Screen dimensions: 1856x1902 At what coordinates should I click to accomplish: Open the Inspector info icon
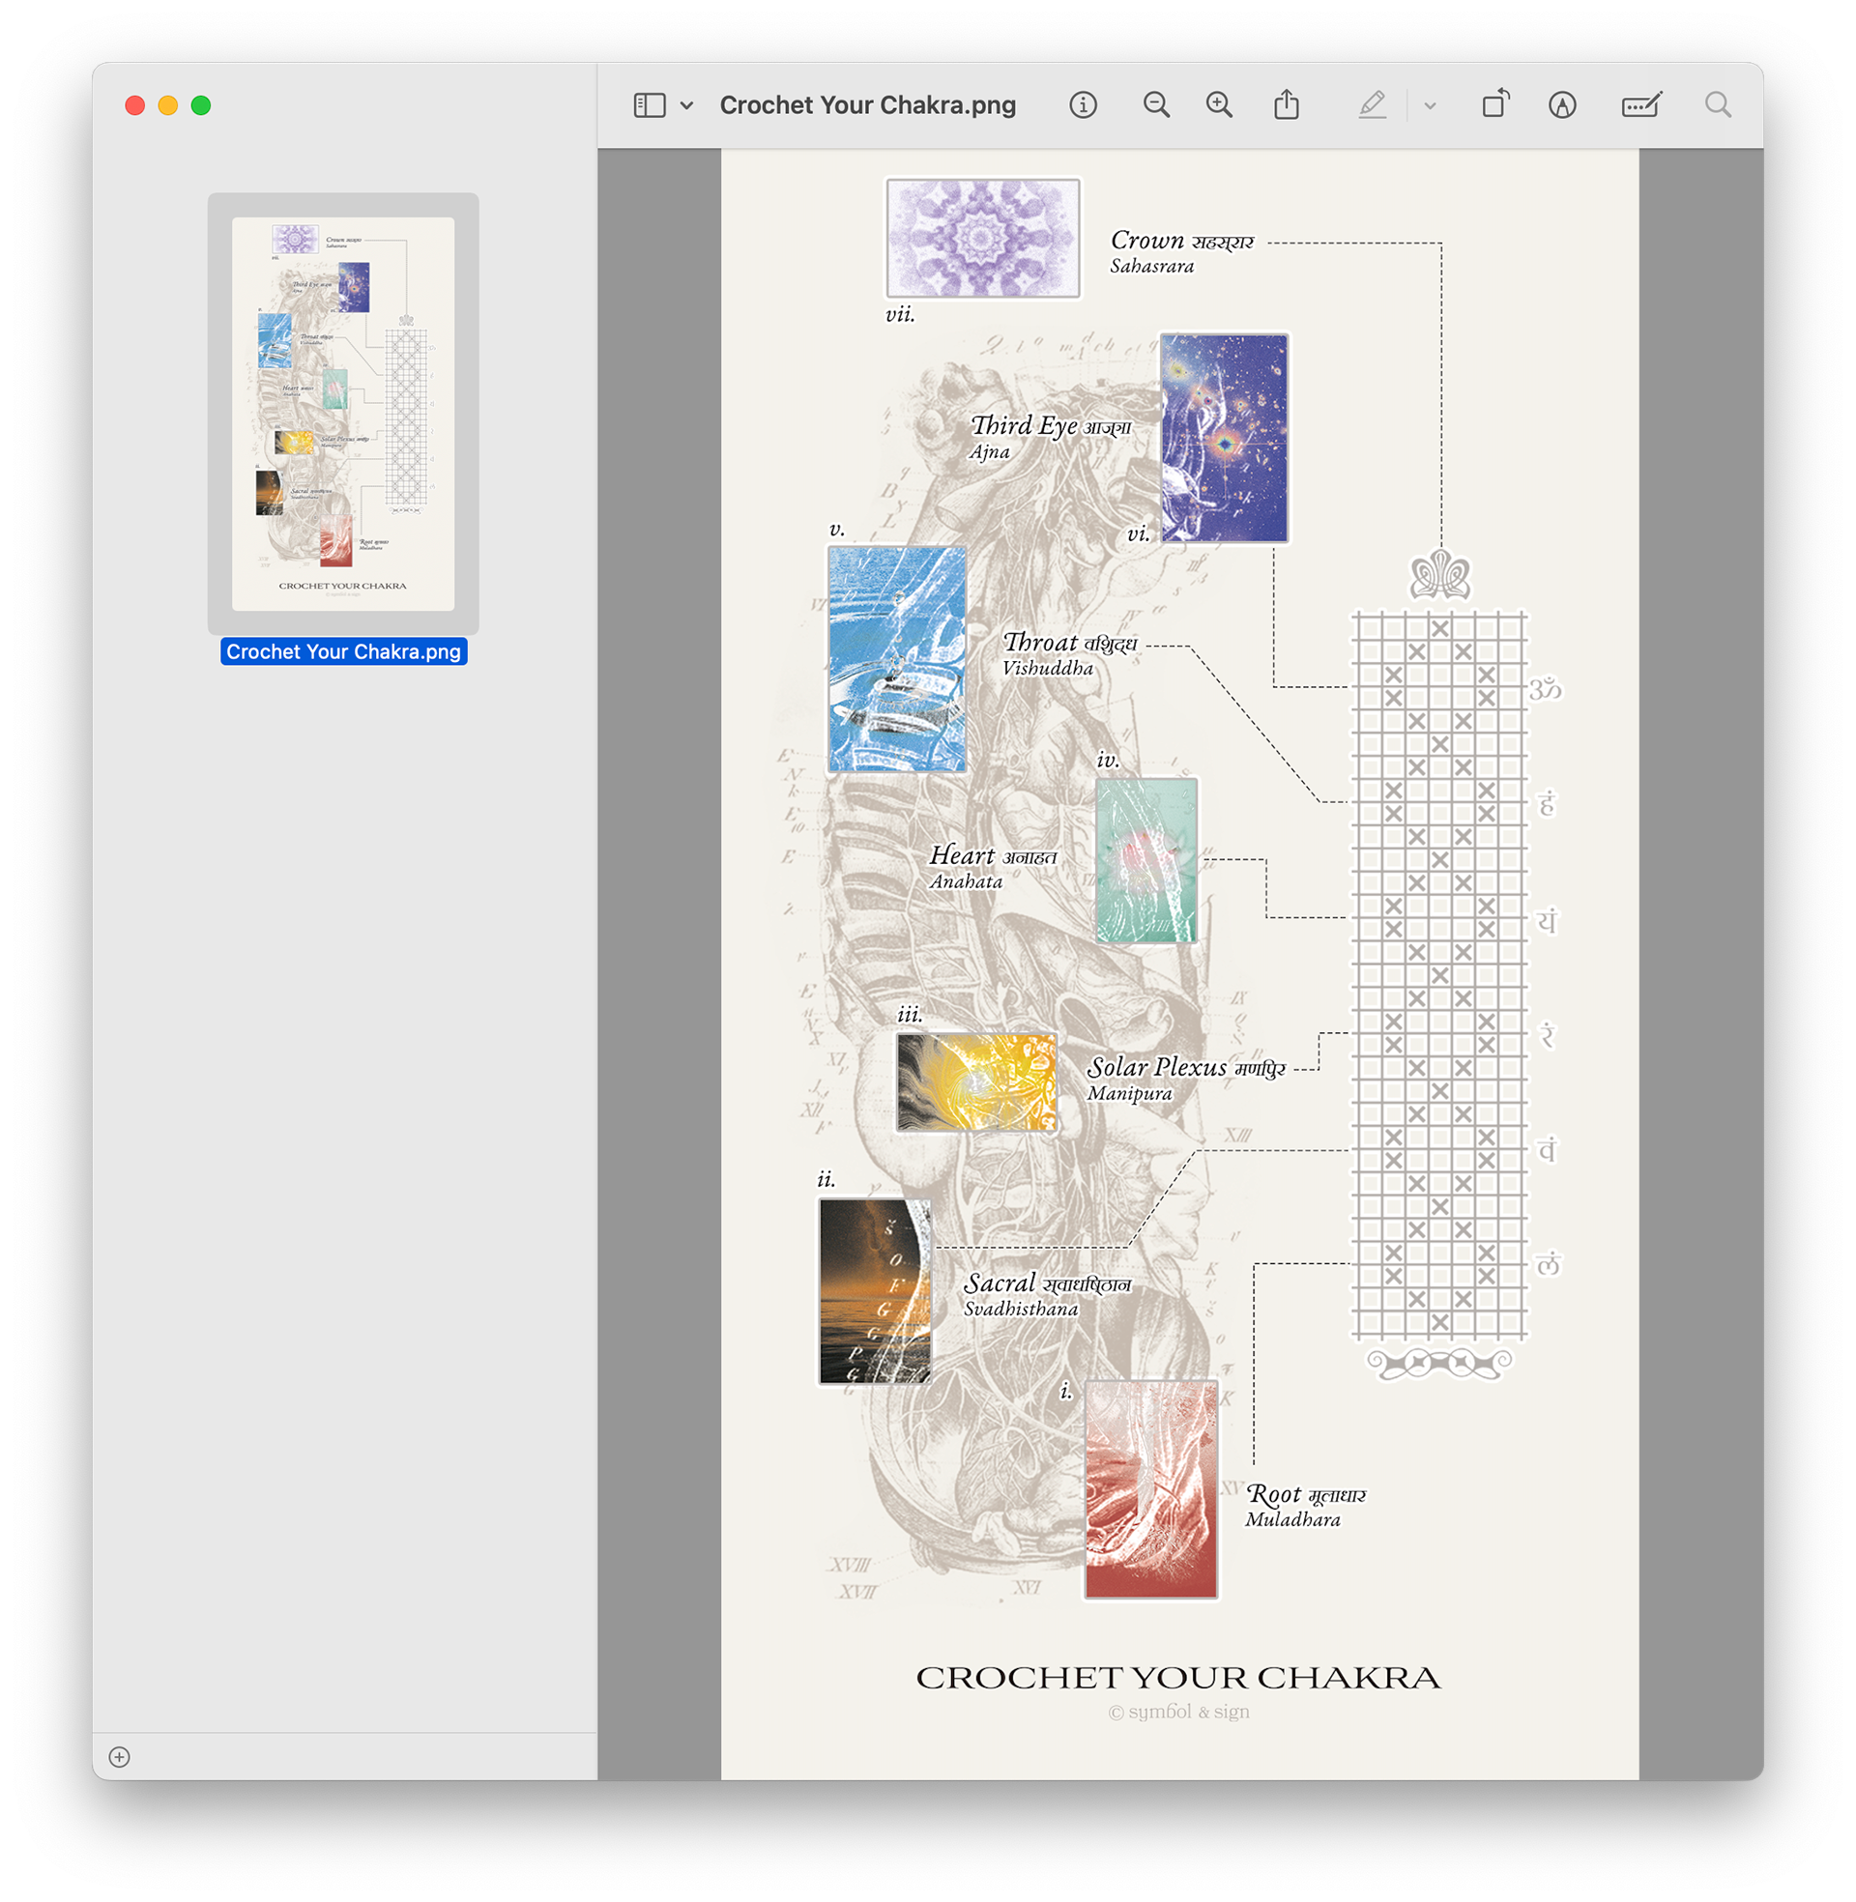pos(1082,105)
